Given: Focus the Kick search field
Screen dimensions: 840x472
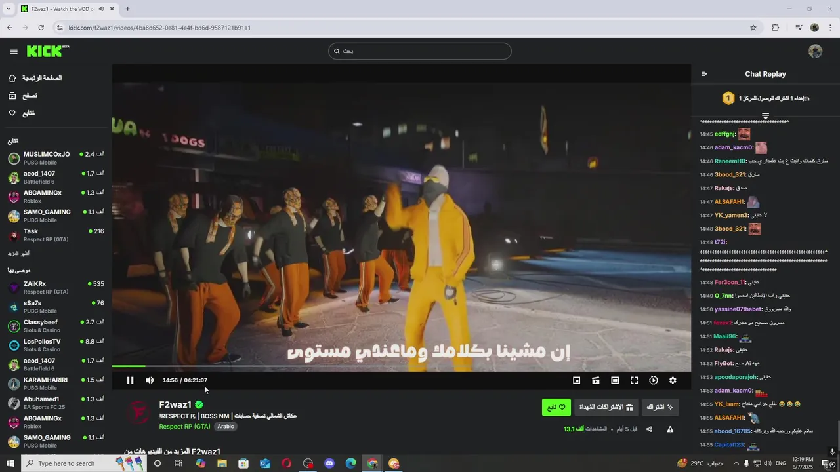Looking at the screenshot, I should [420, 51].
